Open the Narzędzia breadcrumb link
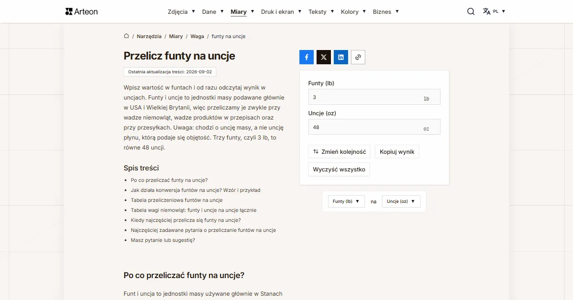Screen dimensions: 573x300 click(149, 36)
